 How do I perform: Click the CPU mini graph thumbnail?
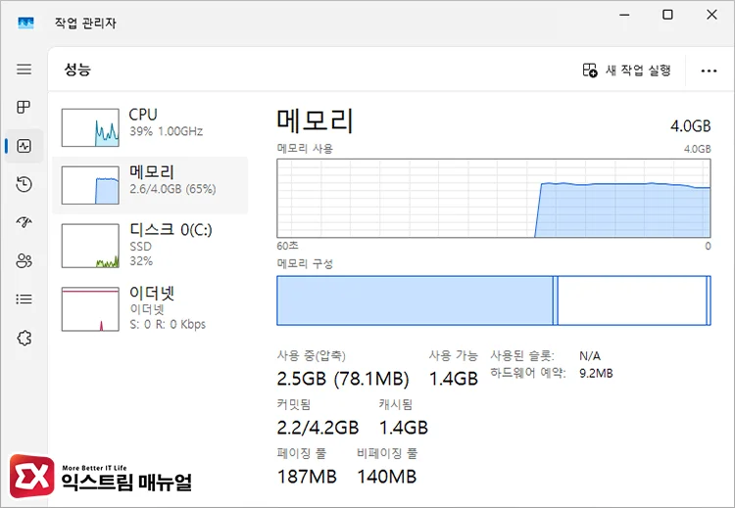90,127
